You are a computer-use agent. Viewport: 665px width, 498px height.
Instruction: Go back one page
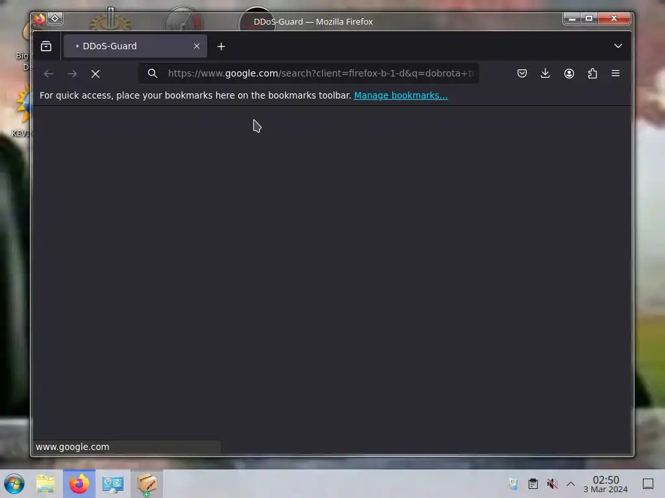[x=49, y=74]
